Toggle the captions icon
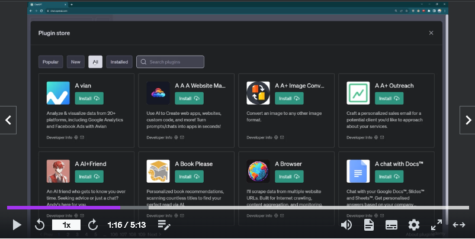The height and width of the screenshot is (239, 475). pyautogui.click(x=391, y=225)
